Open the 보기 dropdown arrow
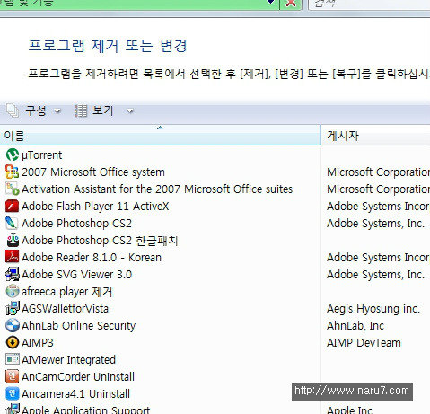Viewport: 430px width, 414px height. point(130,111)
